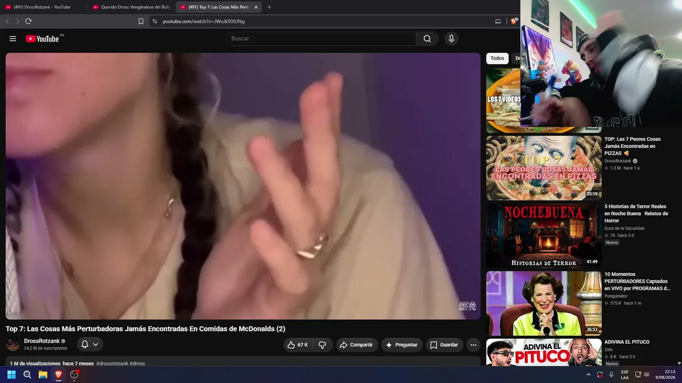Viewport: 682px width, 383px height.
Task: Expand the notification bell subscription dropdown
Action: (x=90, y=345)
